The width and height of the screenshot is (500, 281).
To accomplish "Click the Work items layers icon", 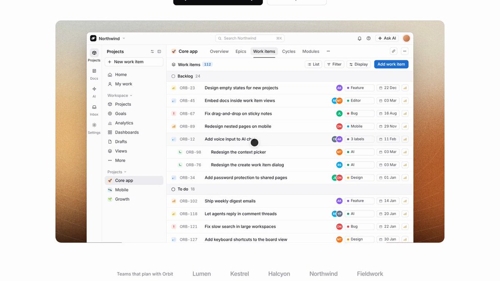I will 174,65.
